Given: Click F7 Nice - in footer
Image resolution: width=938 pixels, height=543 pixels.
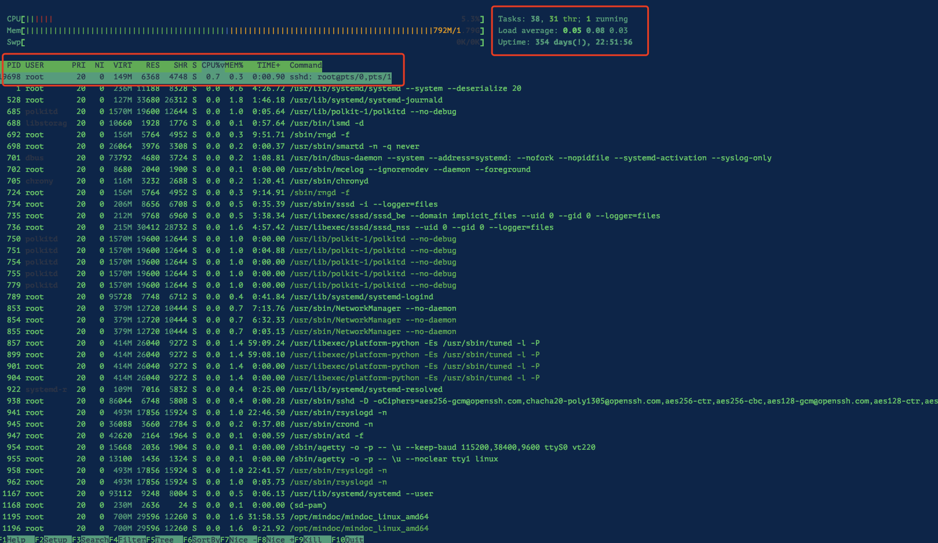Looking at the screenshot, I should (x=239, y=540).
